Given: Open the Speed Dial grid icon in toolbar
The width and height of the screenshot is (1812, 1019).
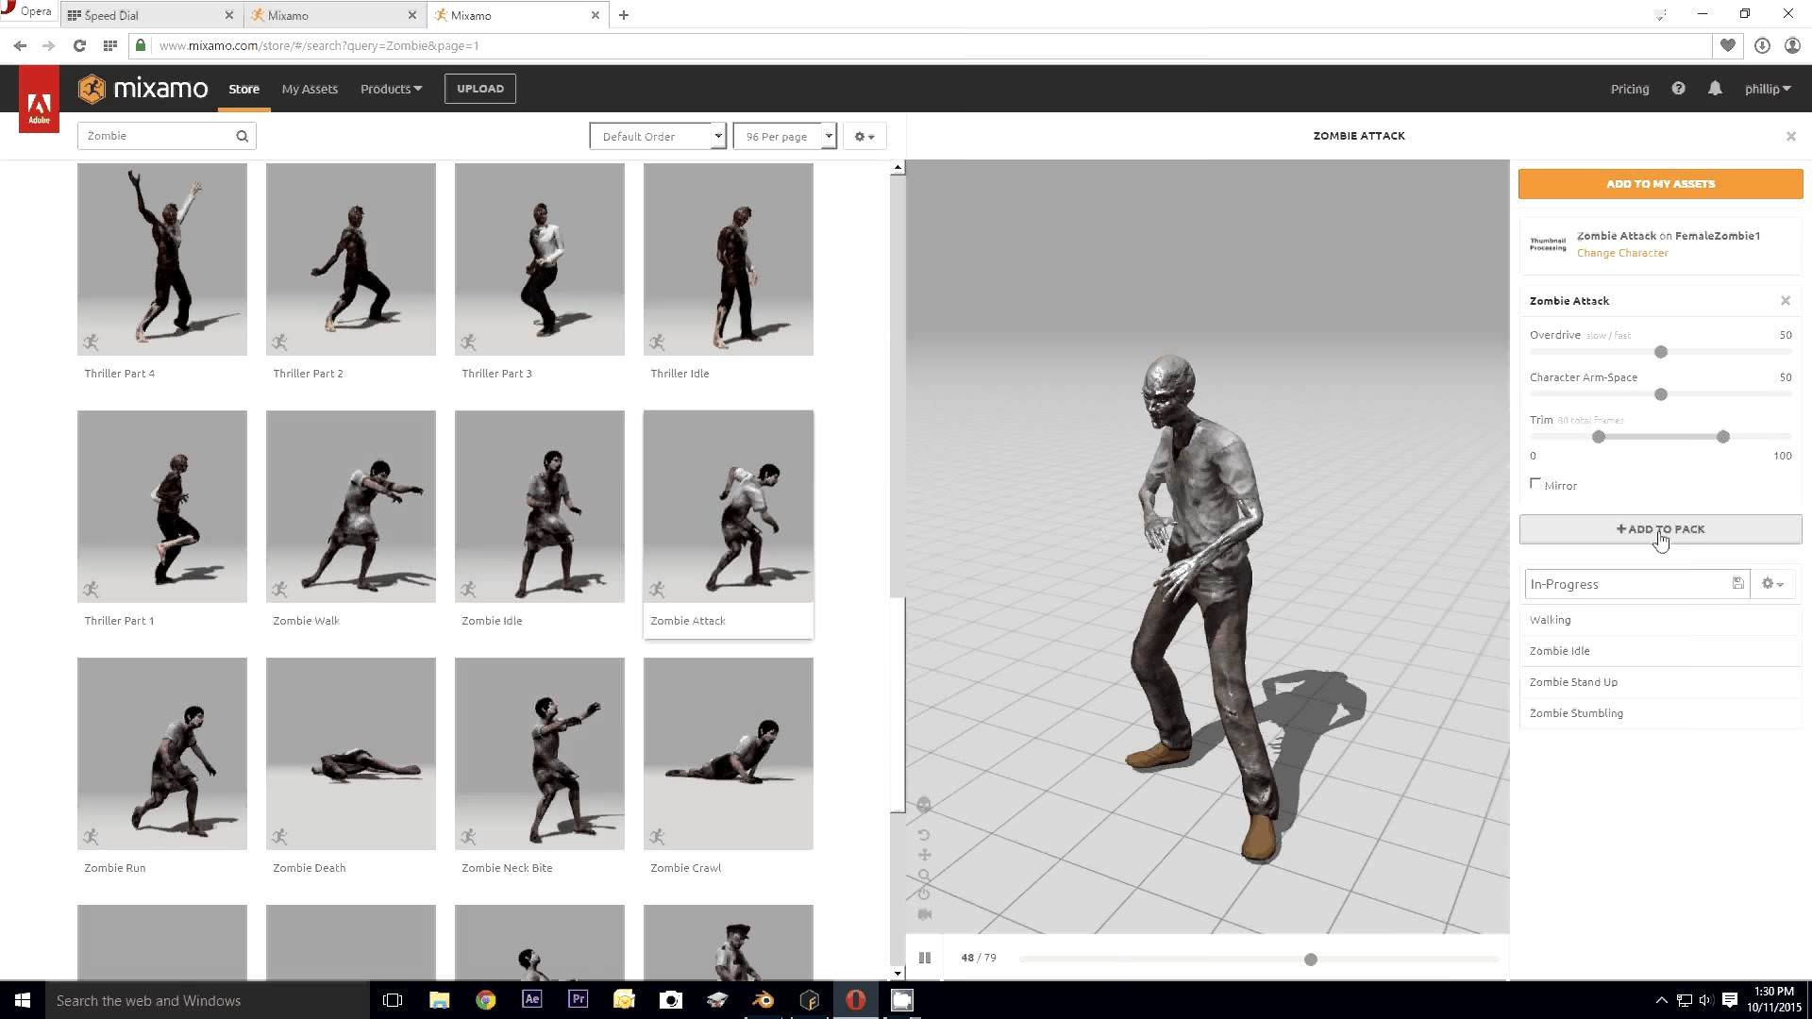Looking at the screenshot, I should (110, 45).
